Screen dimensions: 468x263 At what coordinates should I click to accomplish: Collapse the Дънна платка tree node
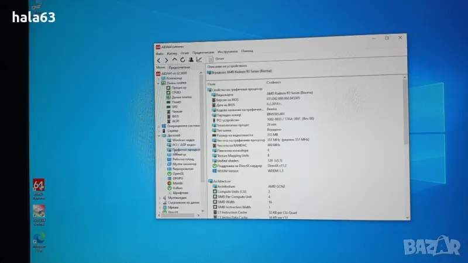158,83
